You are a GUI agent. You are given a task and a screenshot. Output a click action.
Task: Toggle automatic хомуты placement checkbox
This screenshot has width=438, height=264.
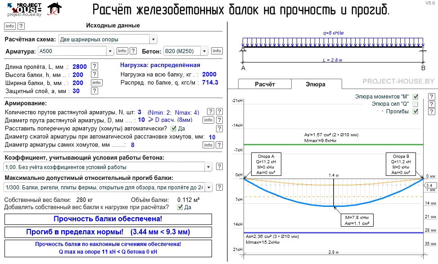point(174,128)
